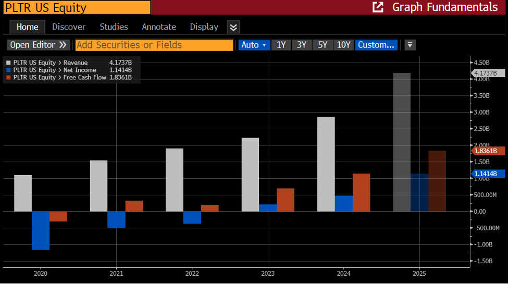Viewport: 509px width, 284px height.
Task: Select the 5Y time range
Action: pyautogui.click(x=322, y=45)
